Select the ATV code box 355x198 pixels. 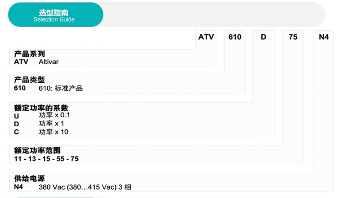tap(206, 37)
